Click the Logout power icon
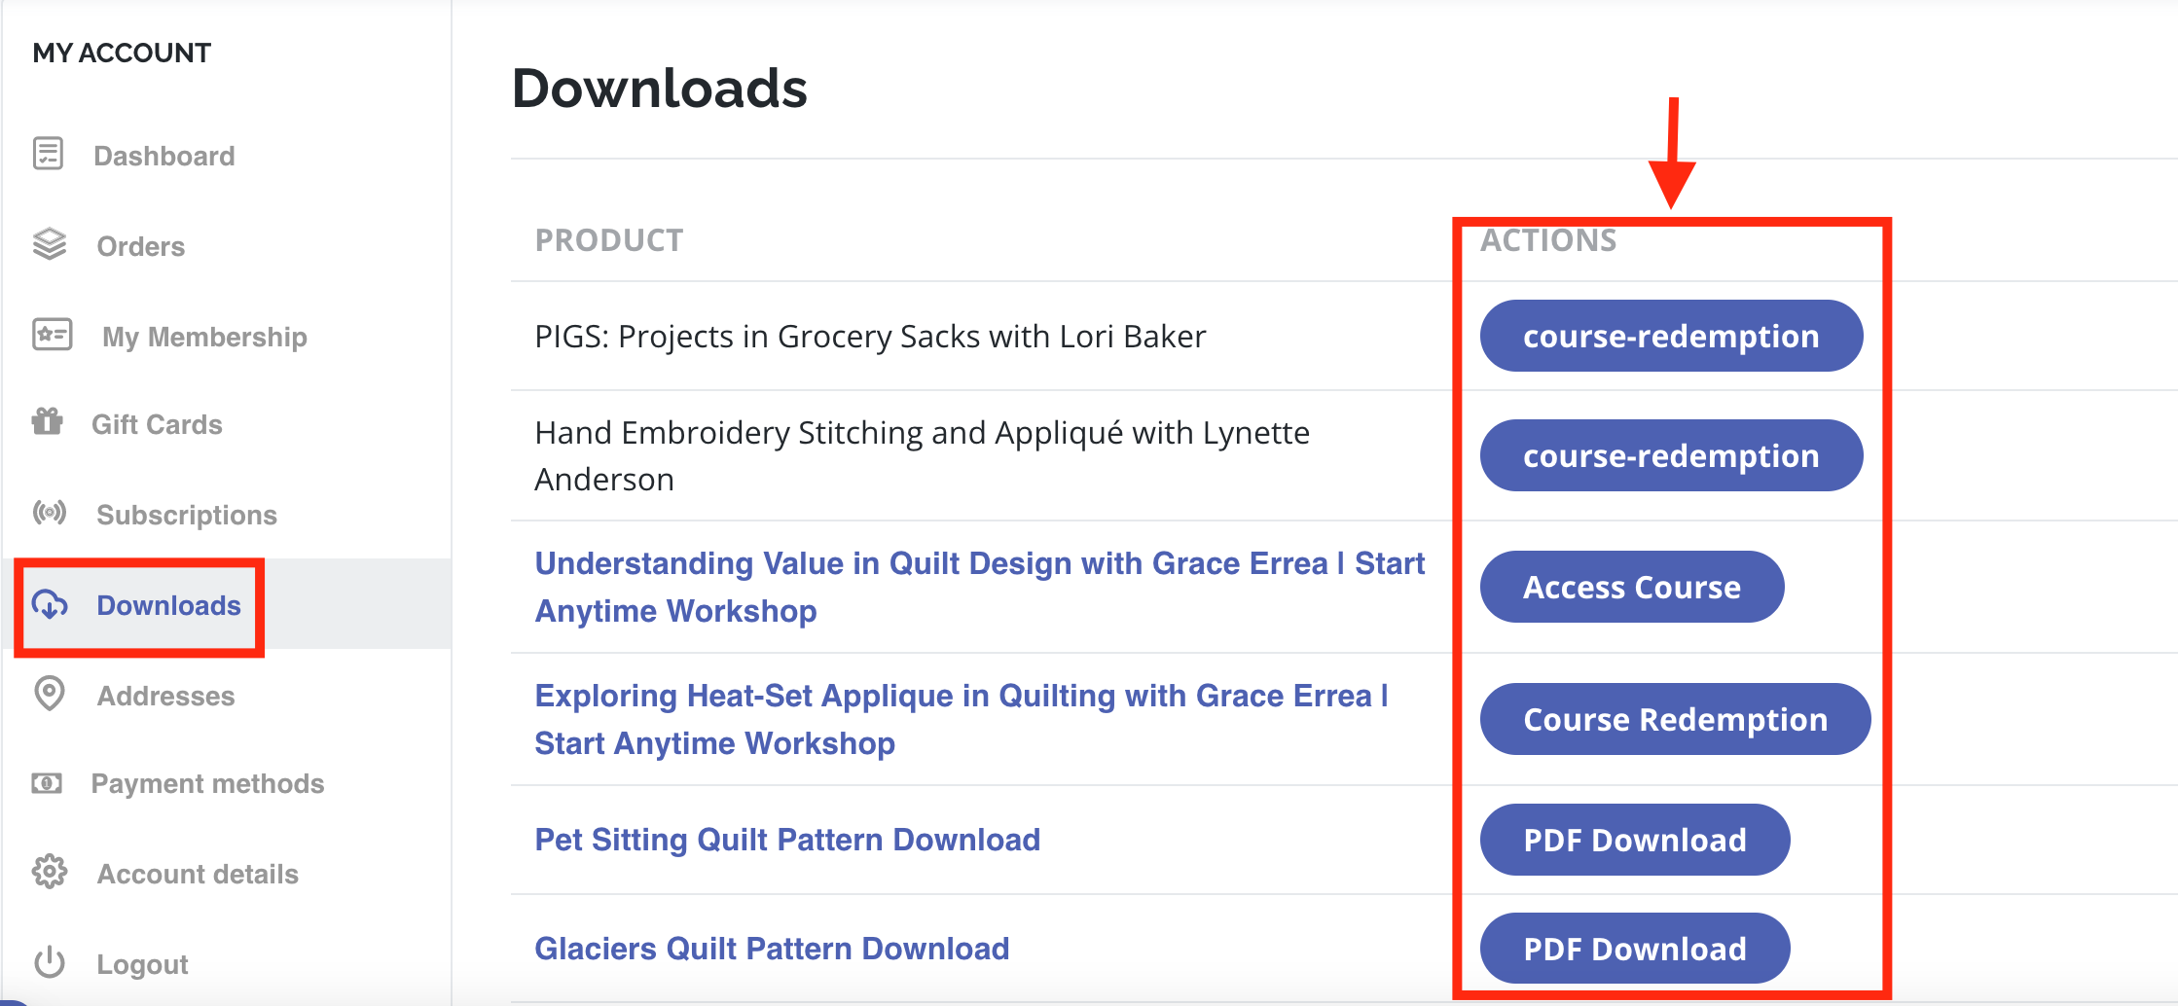This screenshot has height=1006, width=2178. (x=50, y=962)
